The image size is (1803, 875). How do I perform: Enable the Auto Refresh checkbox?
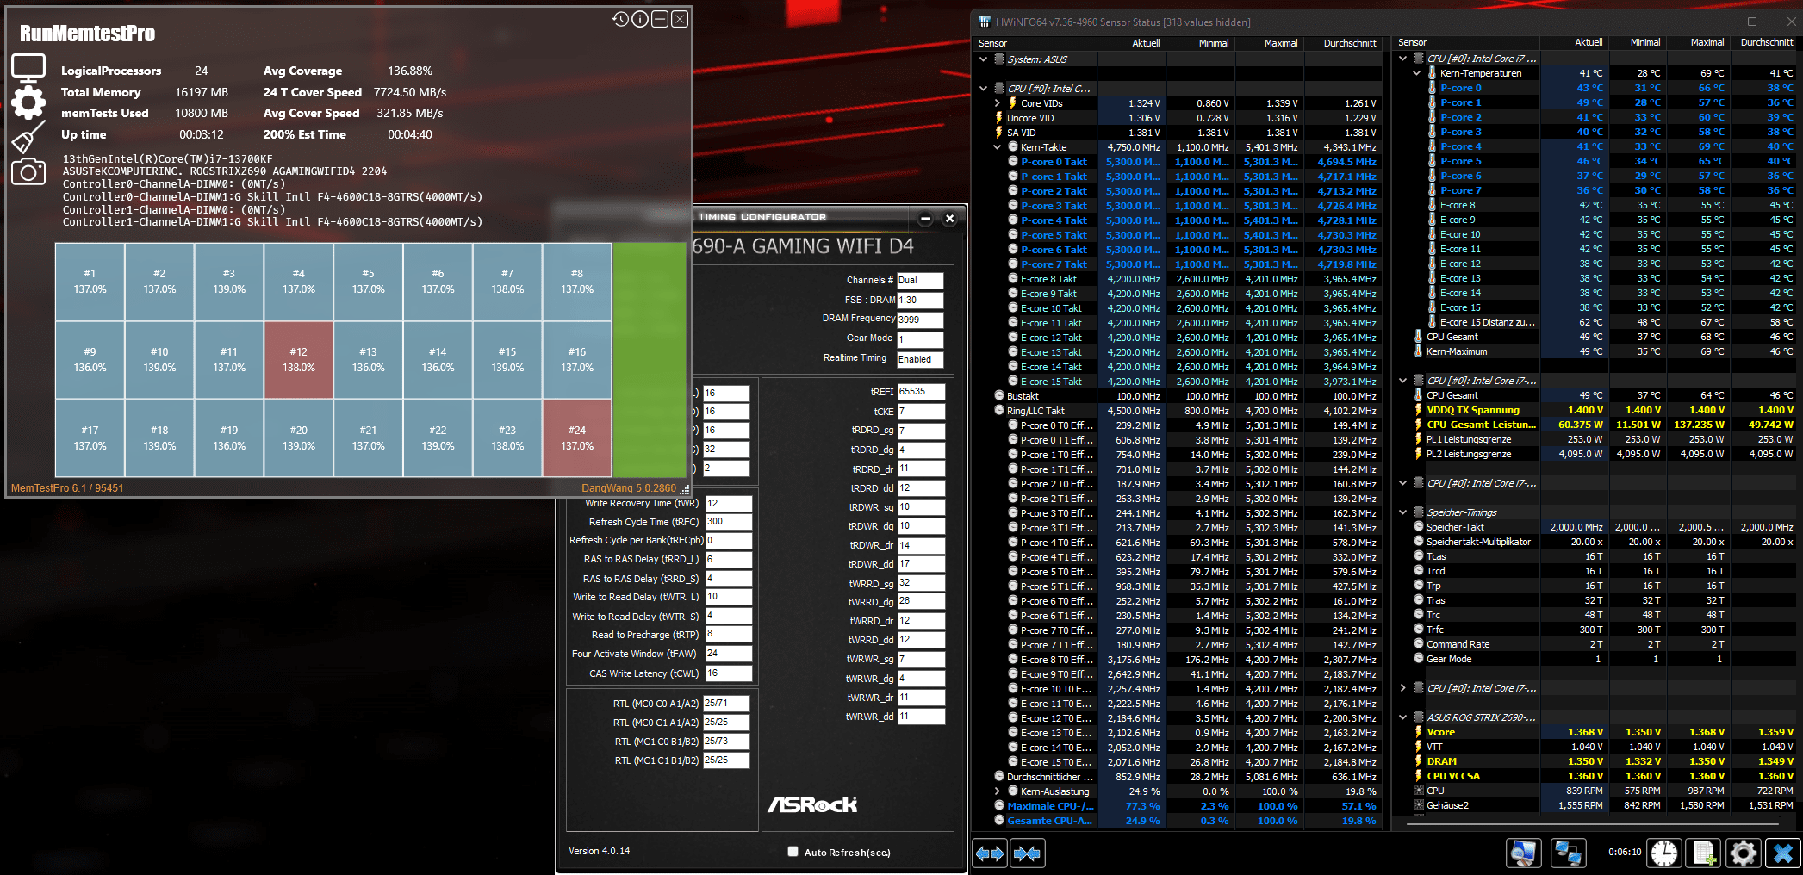click(x=793, y=852)
